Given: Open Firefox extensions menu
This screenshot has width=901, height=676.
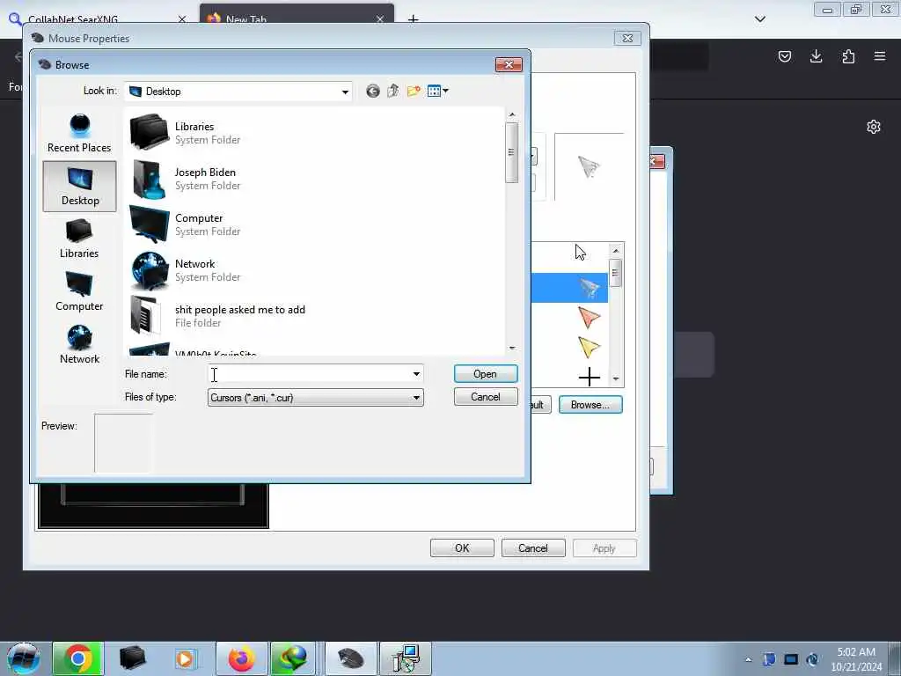Looking at the screenshot, I should point(848,56).
